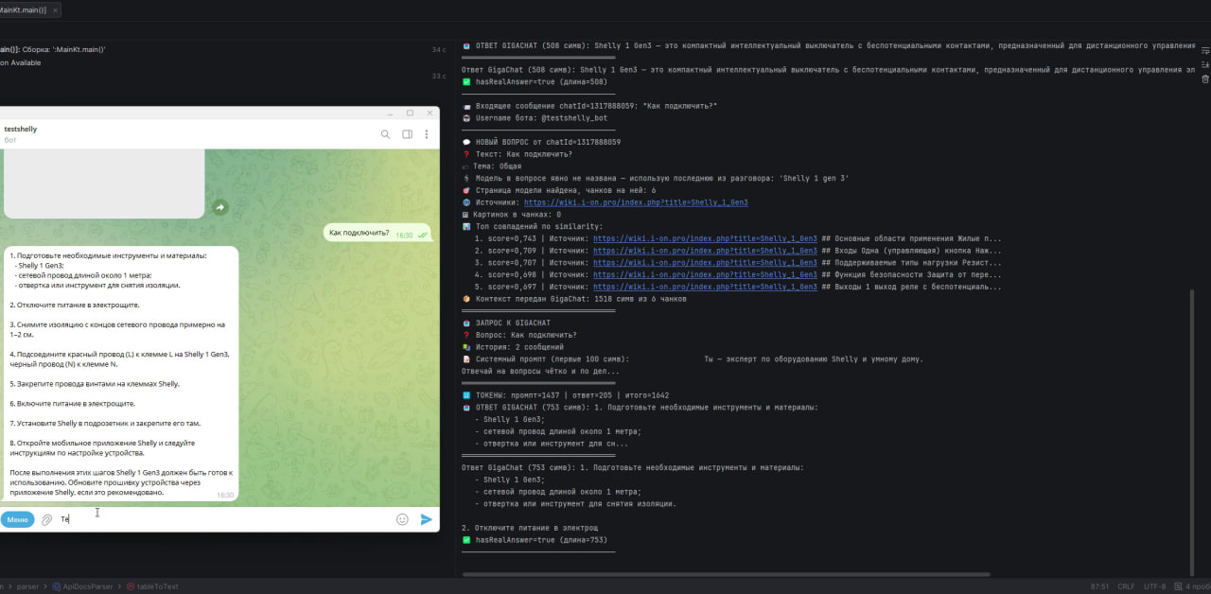Click the paperclip attach icon in Telegram
Image resolution: width=1211 pixels, height=594 pixels.
(x=46, y=519)
